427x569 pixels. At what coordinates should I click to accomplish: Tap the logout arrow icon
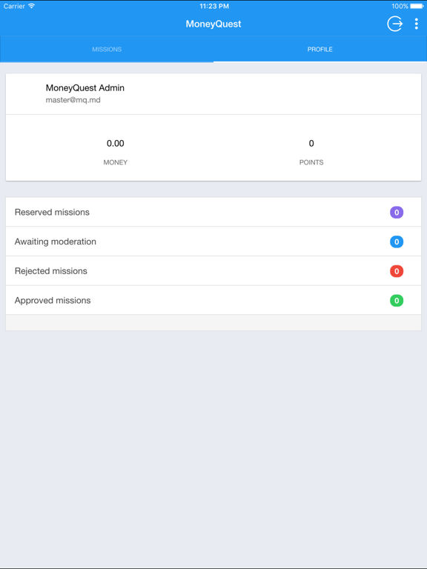pyautogui.click(x=394, y=24)
